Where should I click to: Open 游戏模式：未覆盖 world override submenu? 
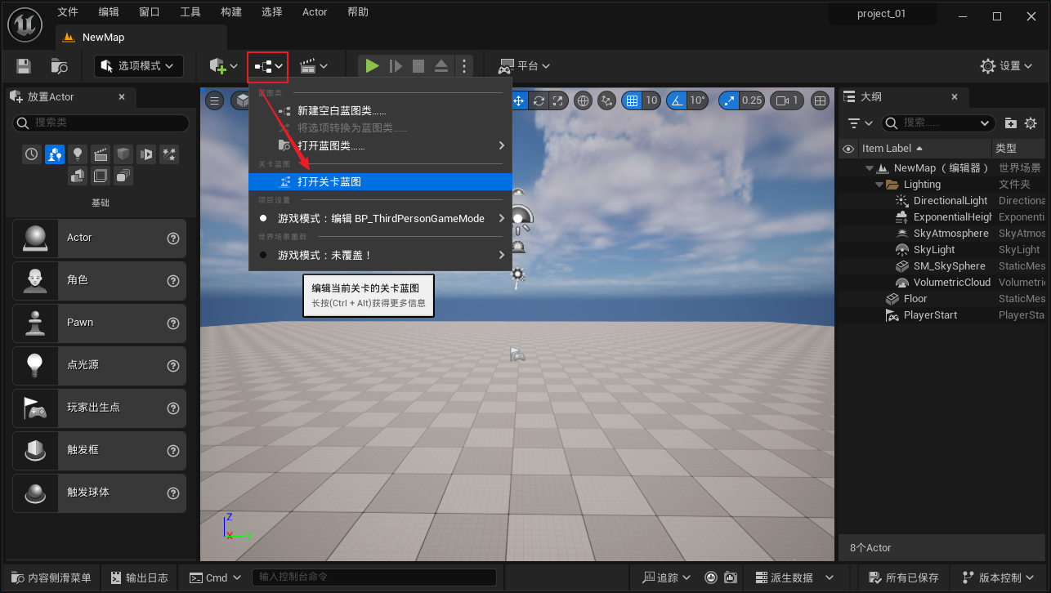tap(380, 255)
